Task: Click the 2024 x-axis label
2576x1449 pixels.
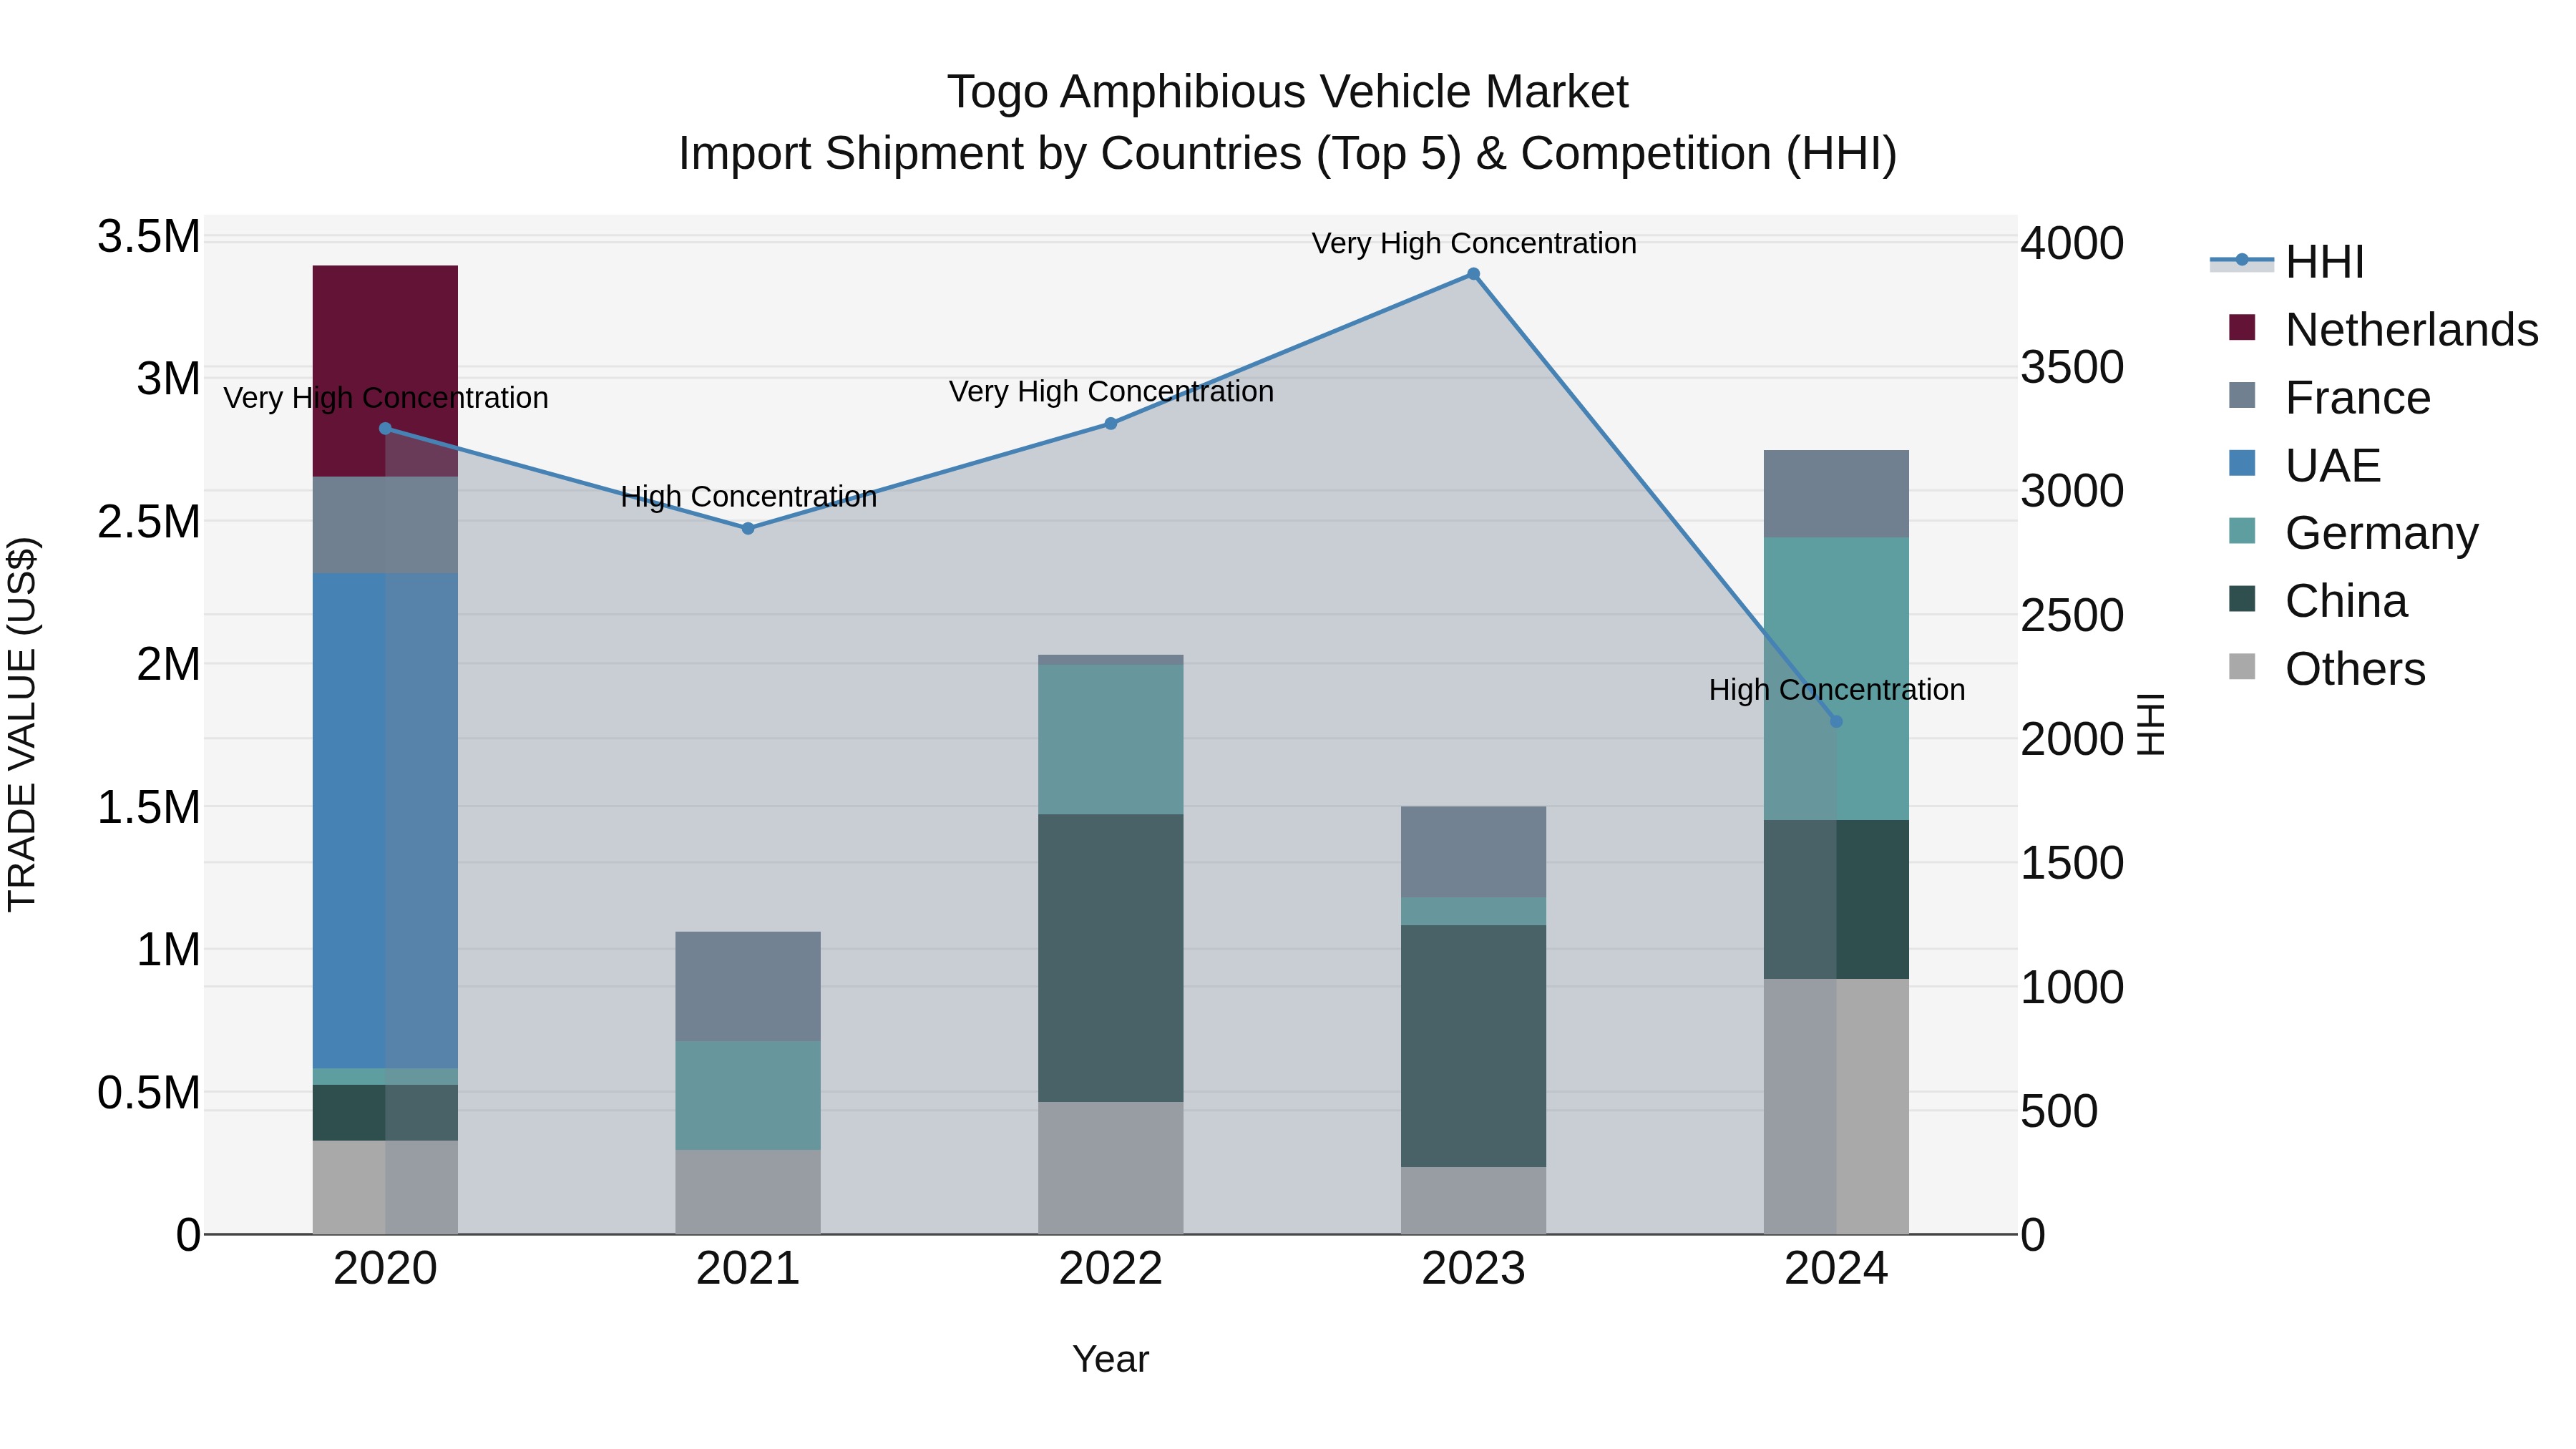Action: [x=1836, y=1269]
